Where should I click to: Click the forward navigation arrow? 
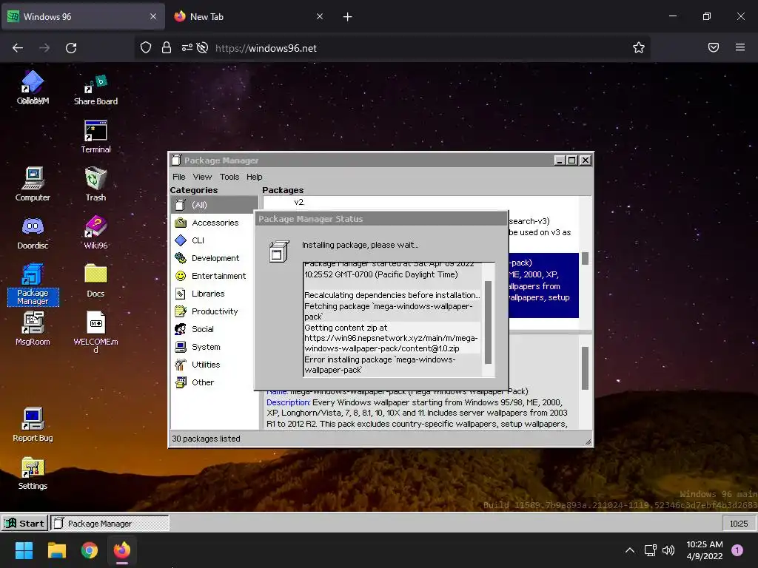pyautogui.click(x=44, y=48)
